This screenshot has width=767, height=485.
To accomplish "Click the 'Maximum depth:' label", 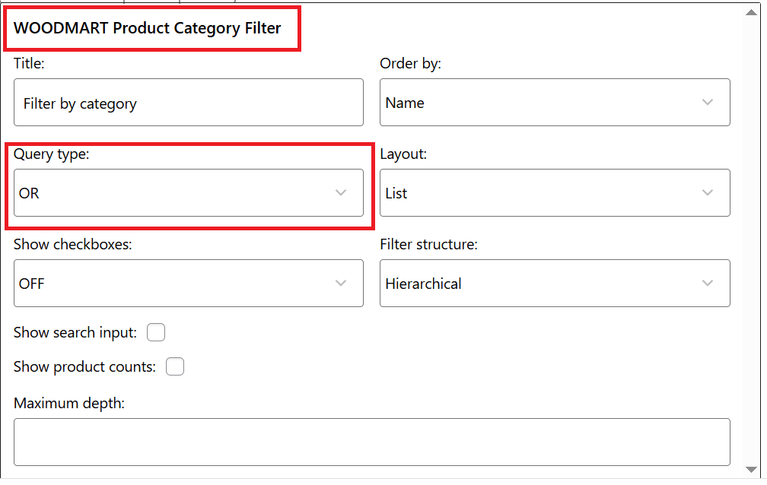I will pyautogui.click(x=69, y=404).
